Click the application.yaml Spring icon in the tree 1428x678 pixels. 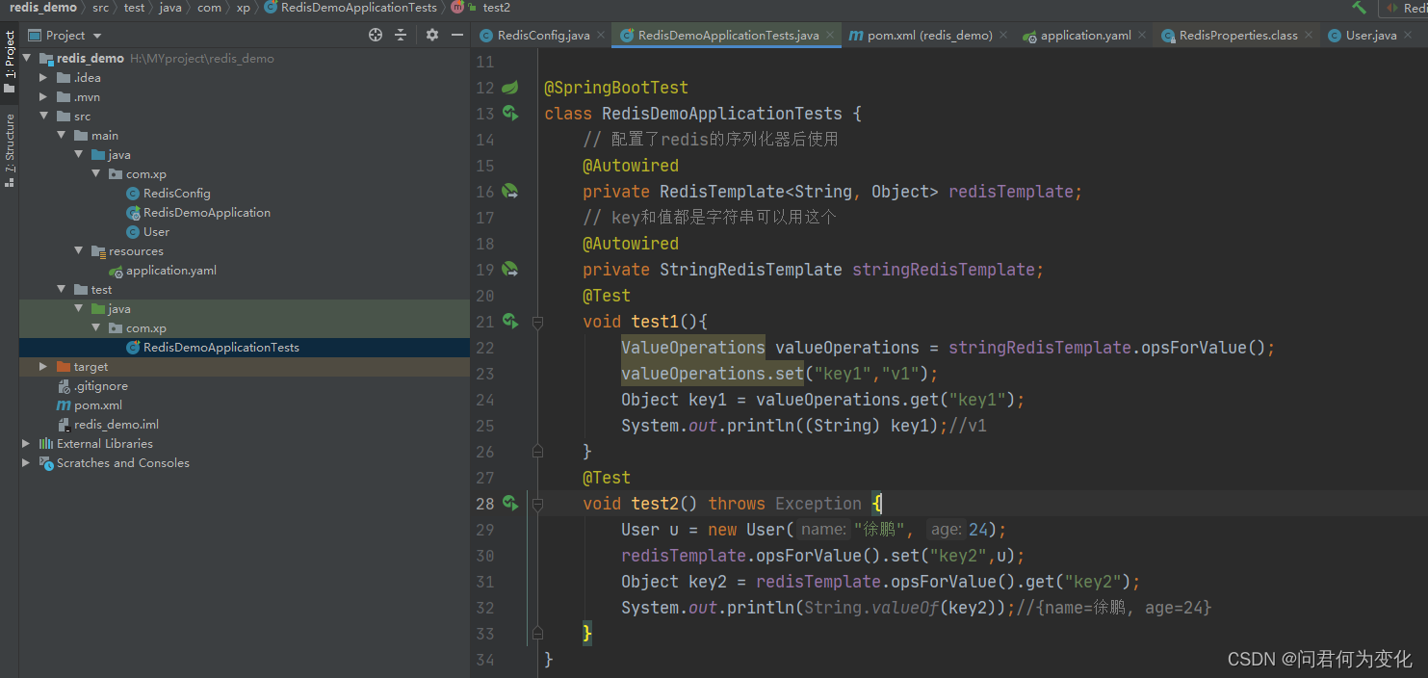[116, 271]
